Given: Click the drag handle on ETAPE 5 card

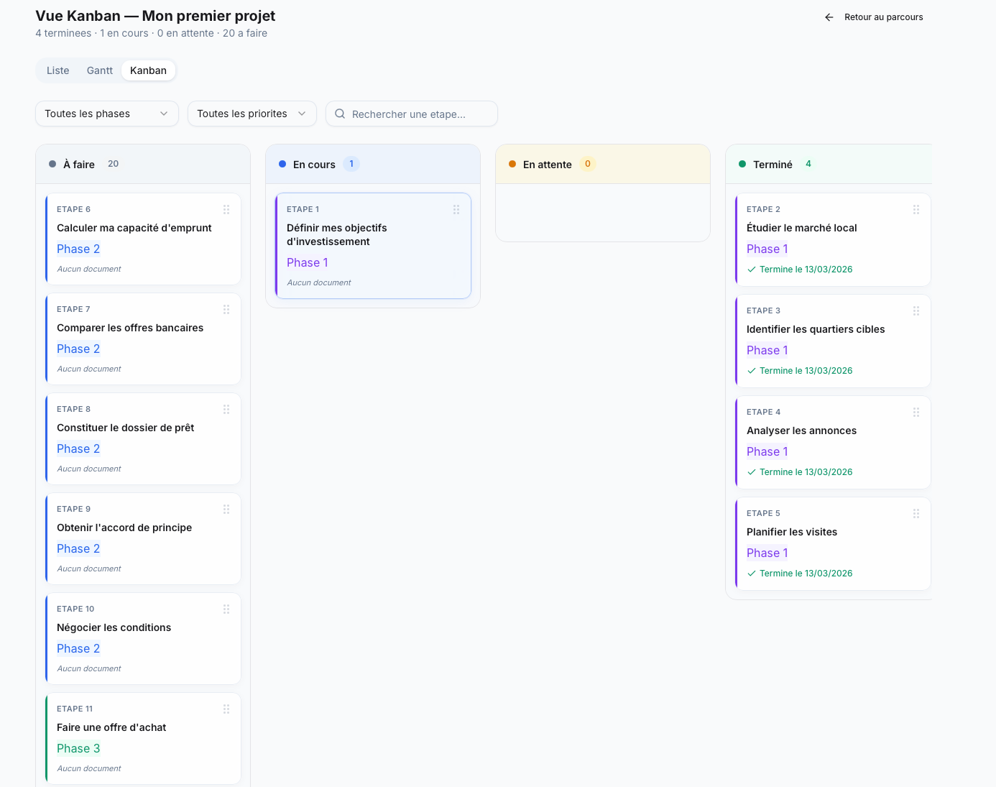Looking at the screenshot, I should (x=916, y=513).
